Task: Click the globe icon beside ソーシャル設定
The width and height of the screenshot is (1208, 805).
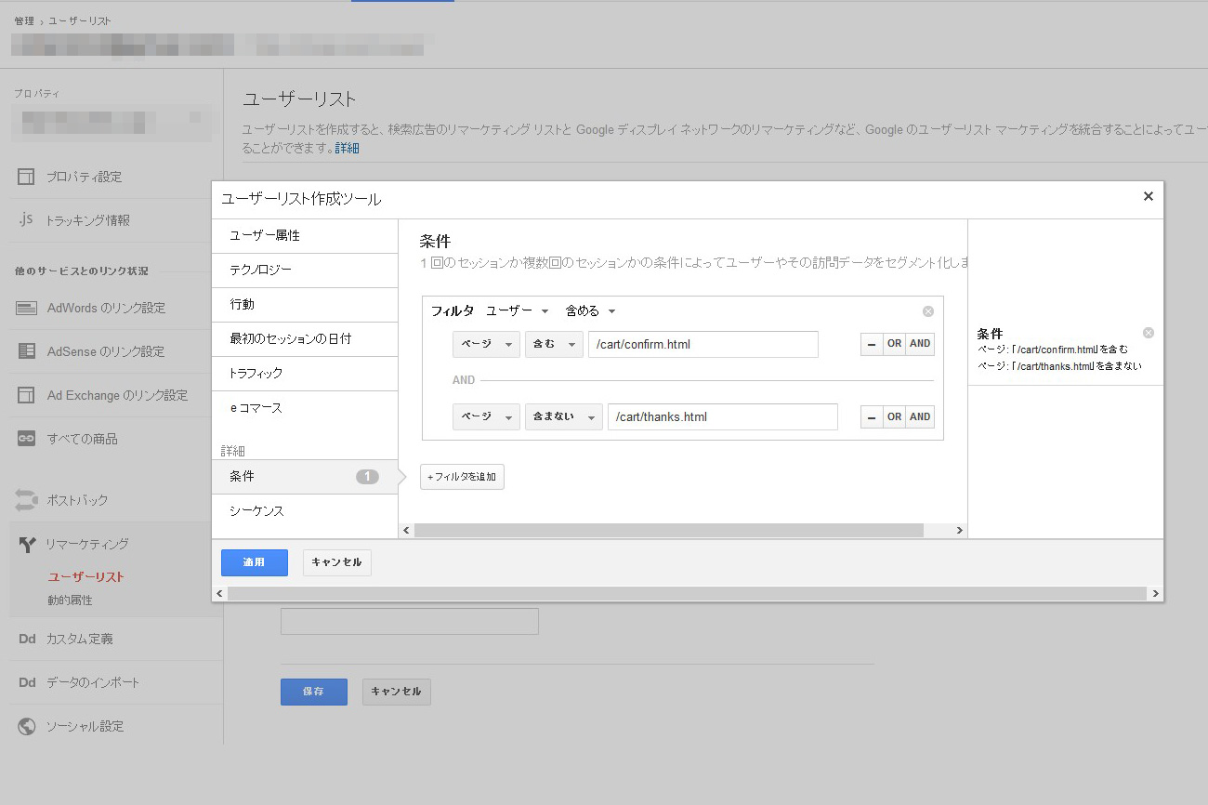Action: click(x=27, y=726)
